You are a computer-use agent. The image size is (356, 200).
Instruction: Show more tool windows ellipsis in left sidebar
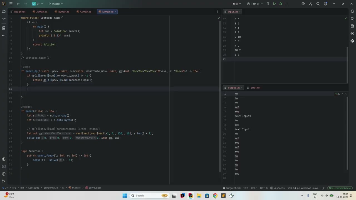click(x=4, y=36)
